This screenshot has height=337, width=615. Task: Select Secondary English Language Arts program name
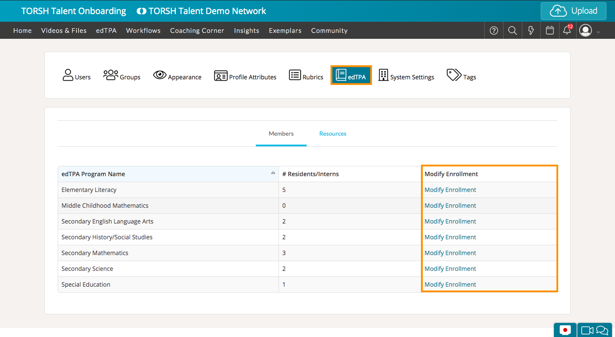(107, 221)
